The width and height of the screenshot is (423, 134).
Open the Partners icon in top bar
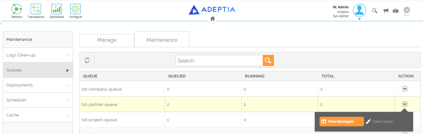[17, 9]
